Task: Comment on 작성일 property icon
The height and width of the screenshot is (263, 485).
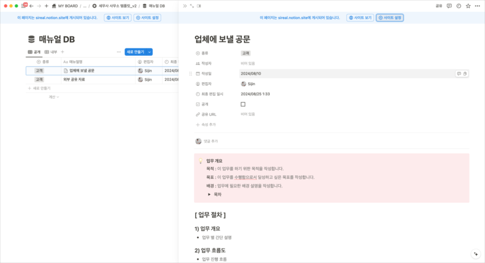Action: [x=459, y=73]
